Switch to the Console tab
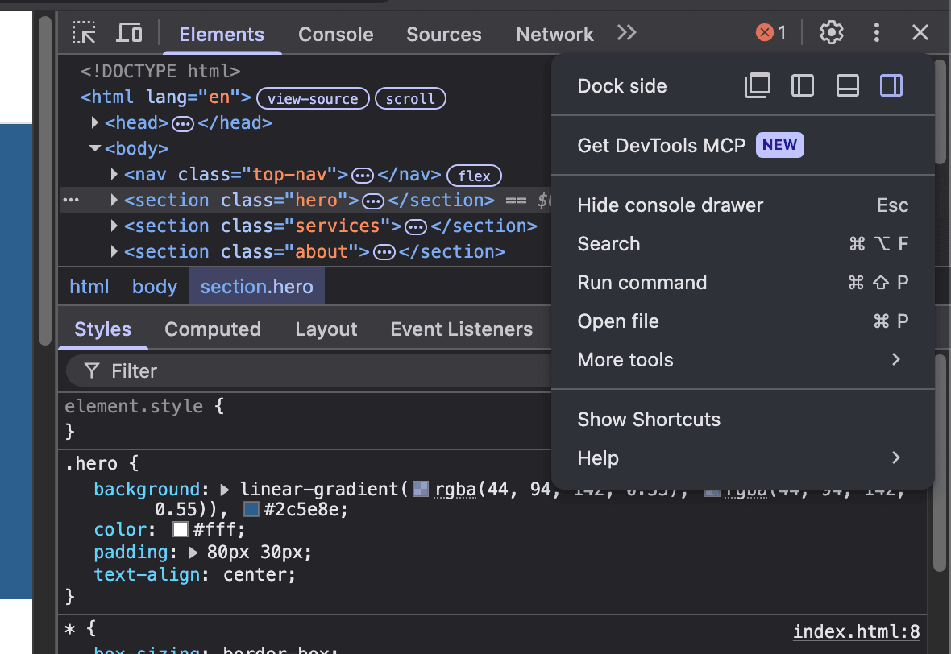Screen dimensions: 951x654 [x=335, y=34]
